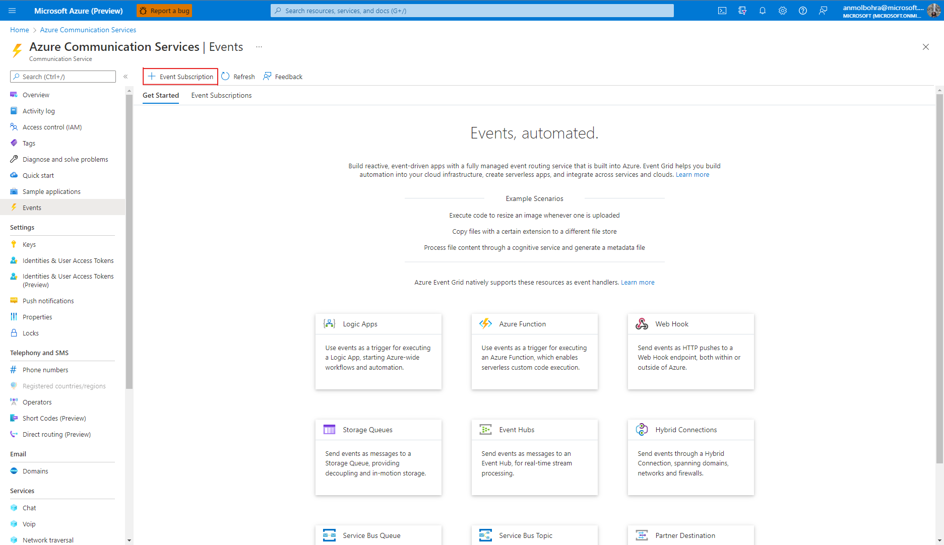Screen dimensions: 944x545
Task: Select Access control (IAM) in sidebar
Action: (x=52, y=127)
